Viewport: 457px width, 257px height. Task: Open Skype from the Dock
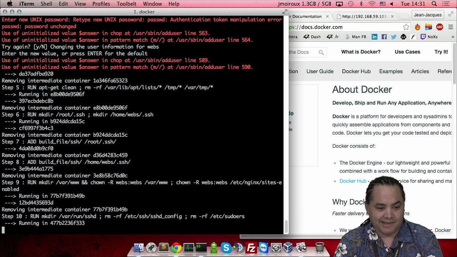pos(226,247)
